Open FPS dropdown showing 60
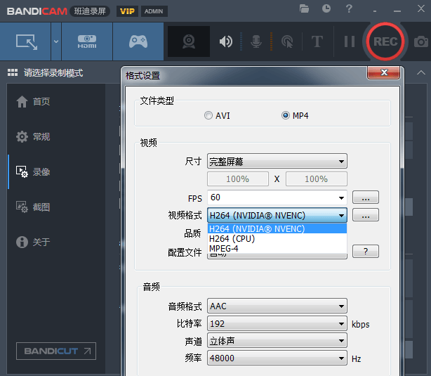The image size is (431, 376). pos(277,197)
